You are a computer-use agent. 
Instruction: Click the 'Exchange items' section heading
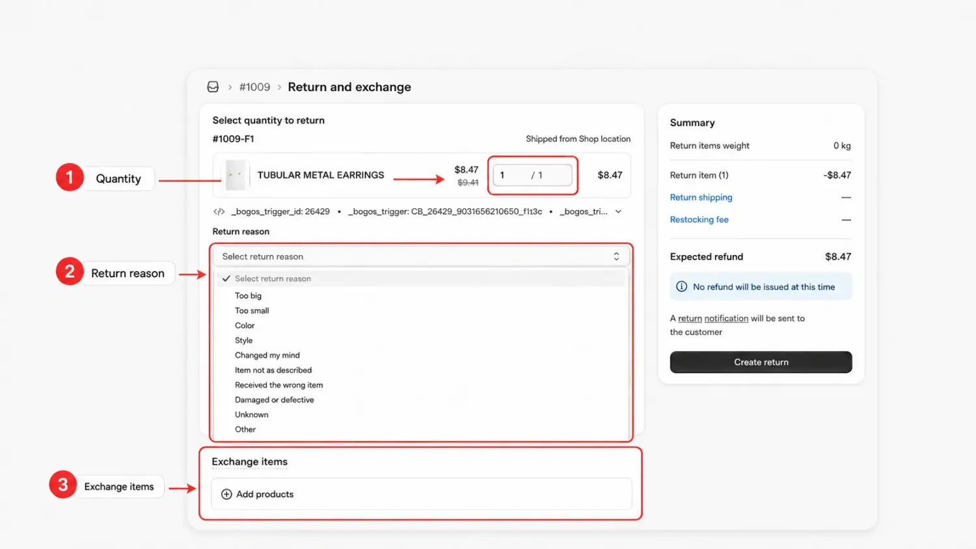pyautogui.click(x=249, y=462)
